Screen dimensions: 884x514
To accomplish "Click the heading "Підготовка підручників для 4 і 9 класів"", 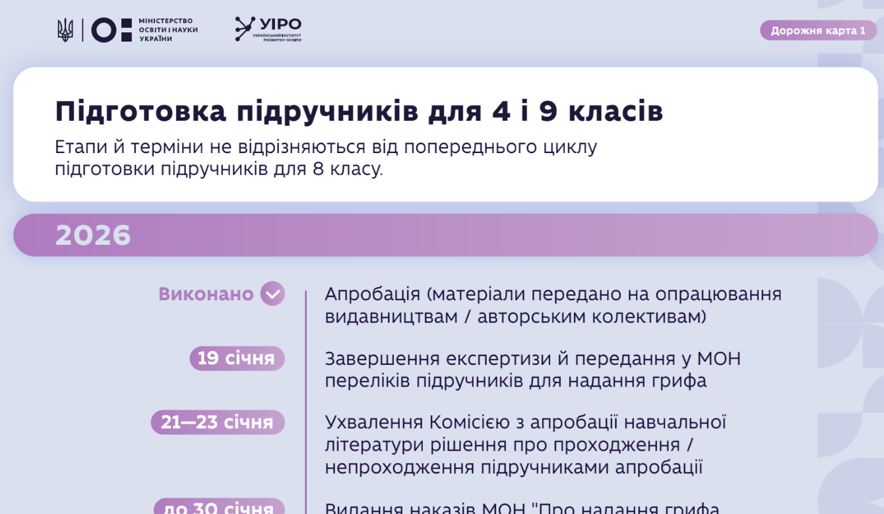I will 359,112.
